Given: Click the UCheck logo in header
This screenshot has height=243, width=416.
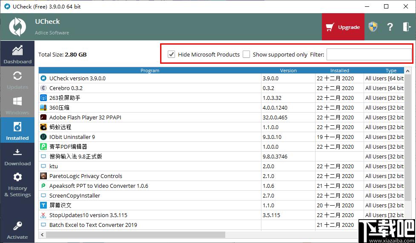Looking at the screenshot, I should [17, 27].
